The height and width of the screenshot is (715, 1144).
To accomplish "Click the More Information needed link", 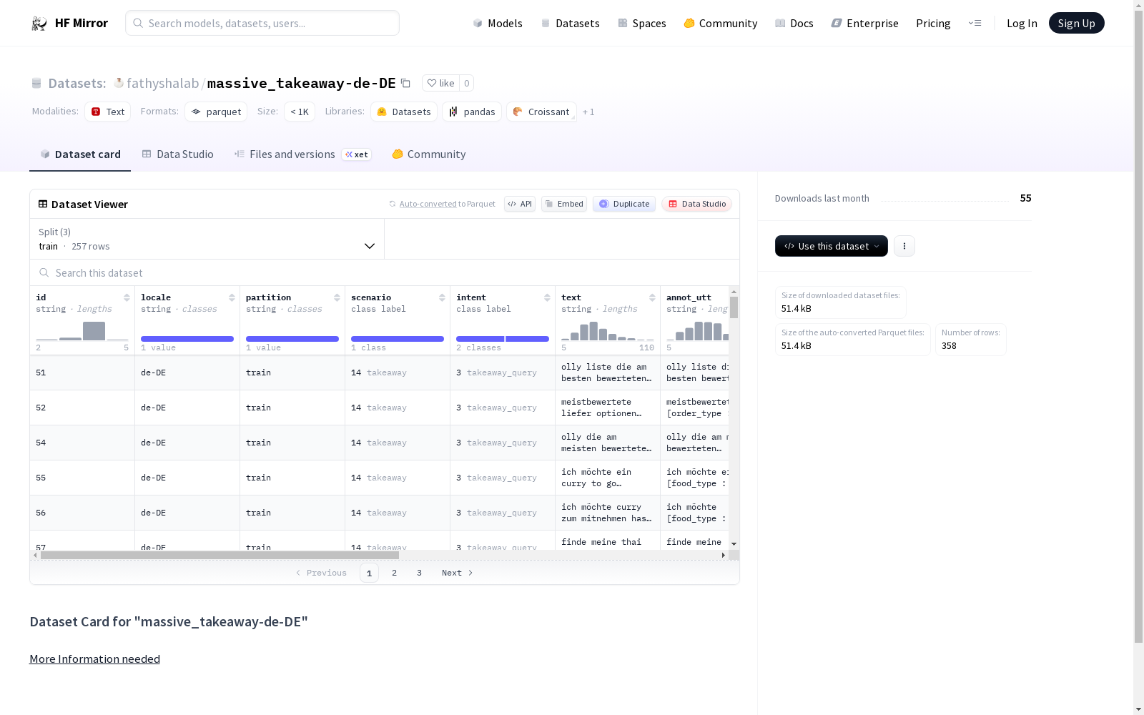I will point(94,659).
